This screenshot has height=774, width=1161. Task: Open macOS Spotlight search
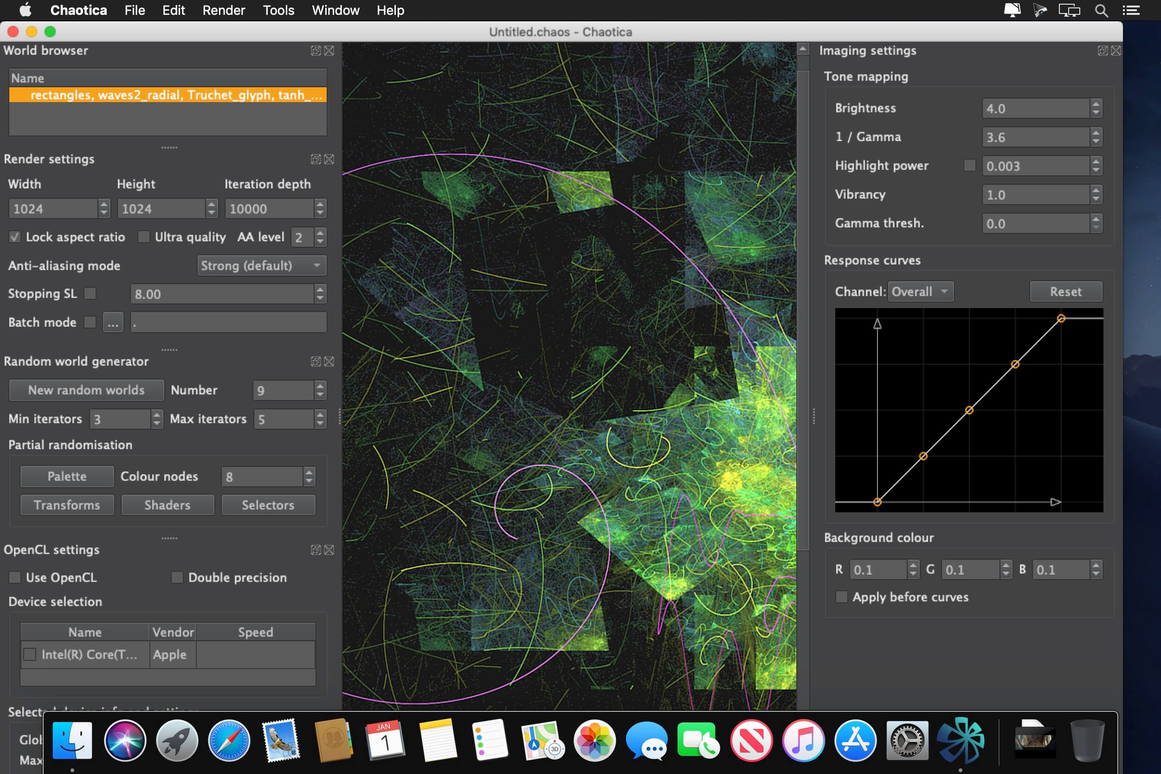tap(1101, 10)
